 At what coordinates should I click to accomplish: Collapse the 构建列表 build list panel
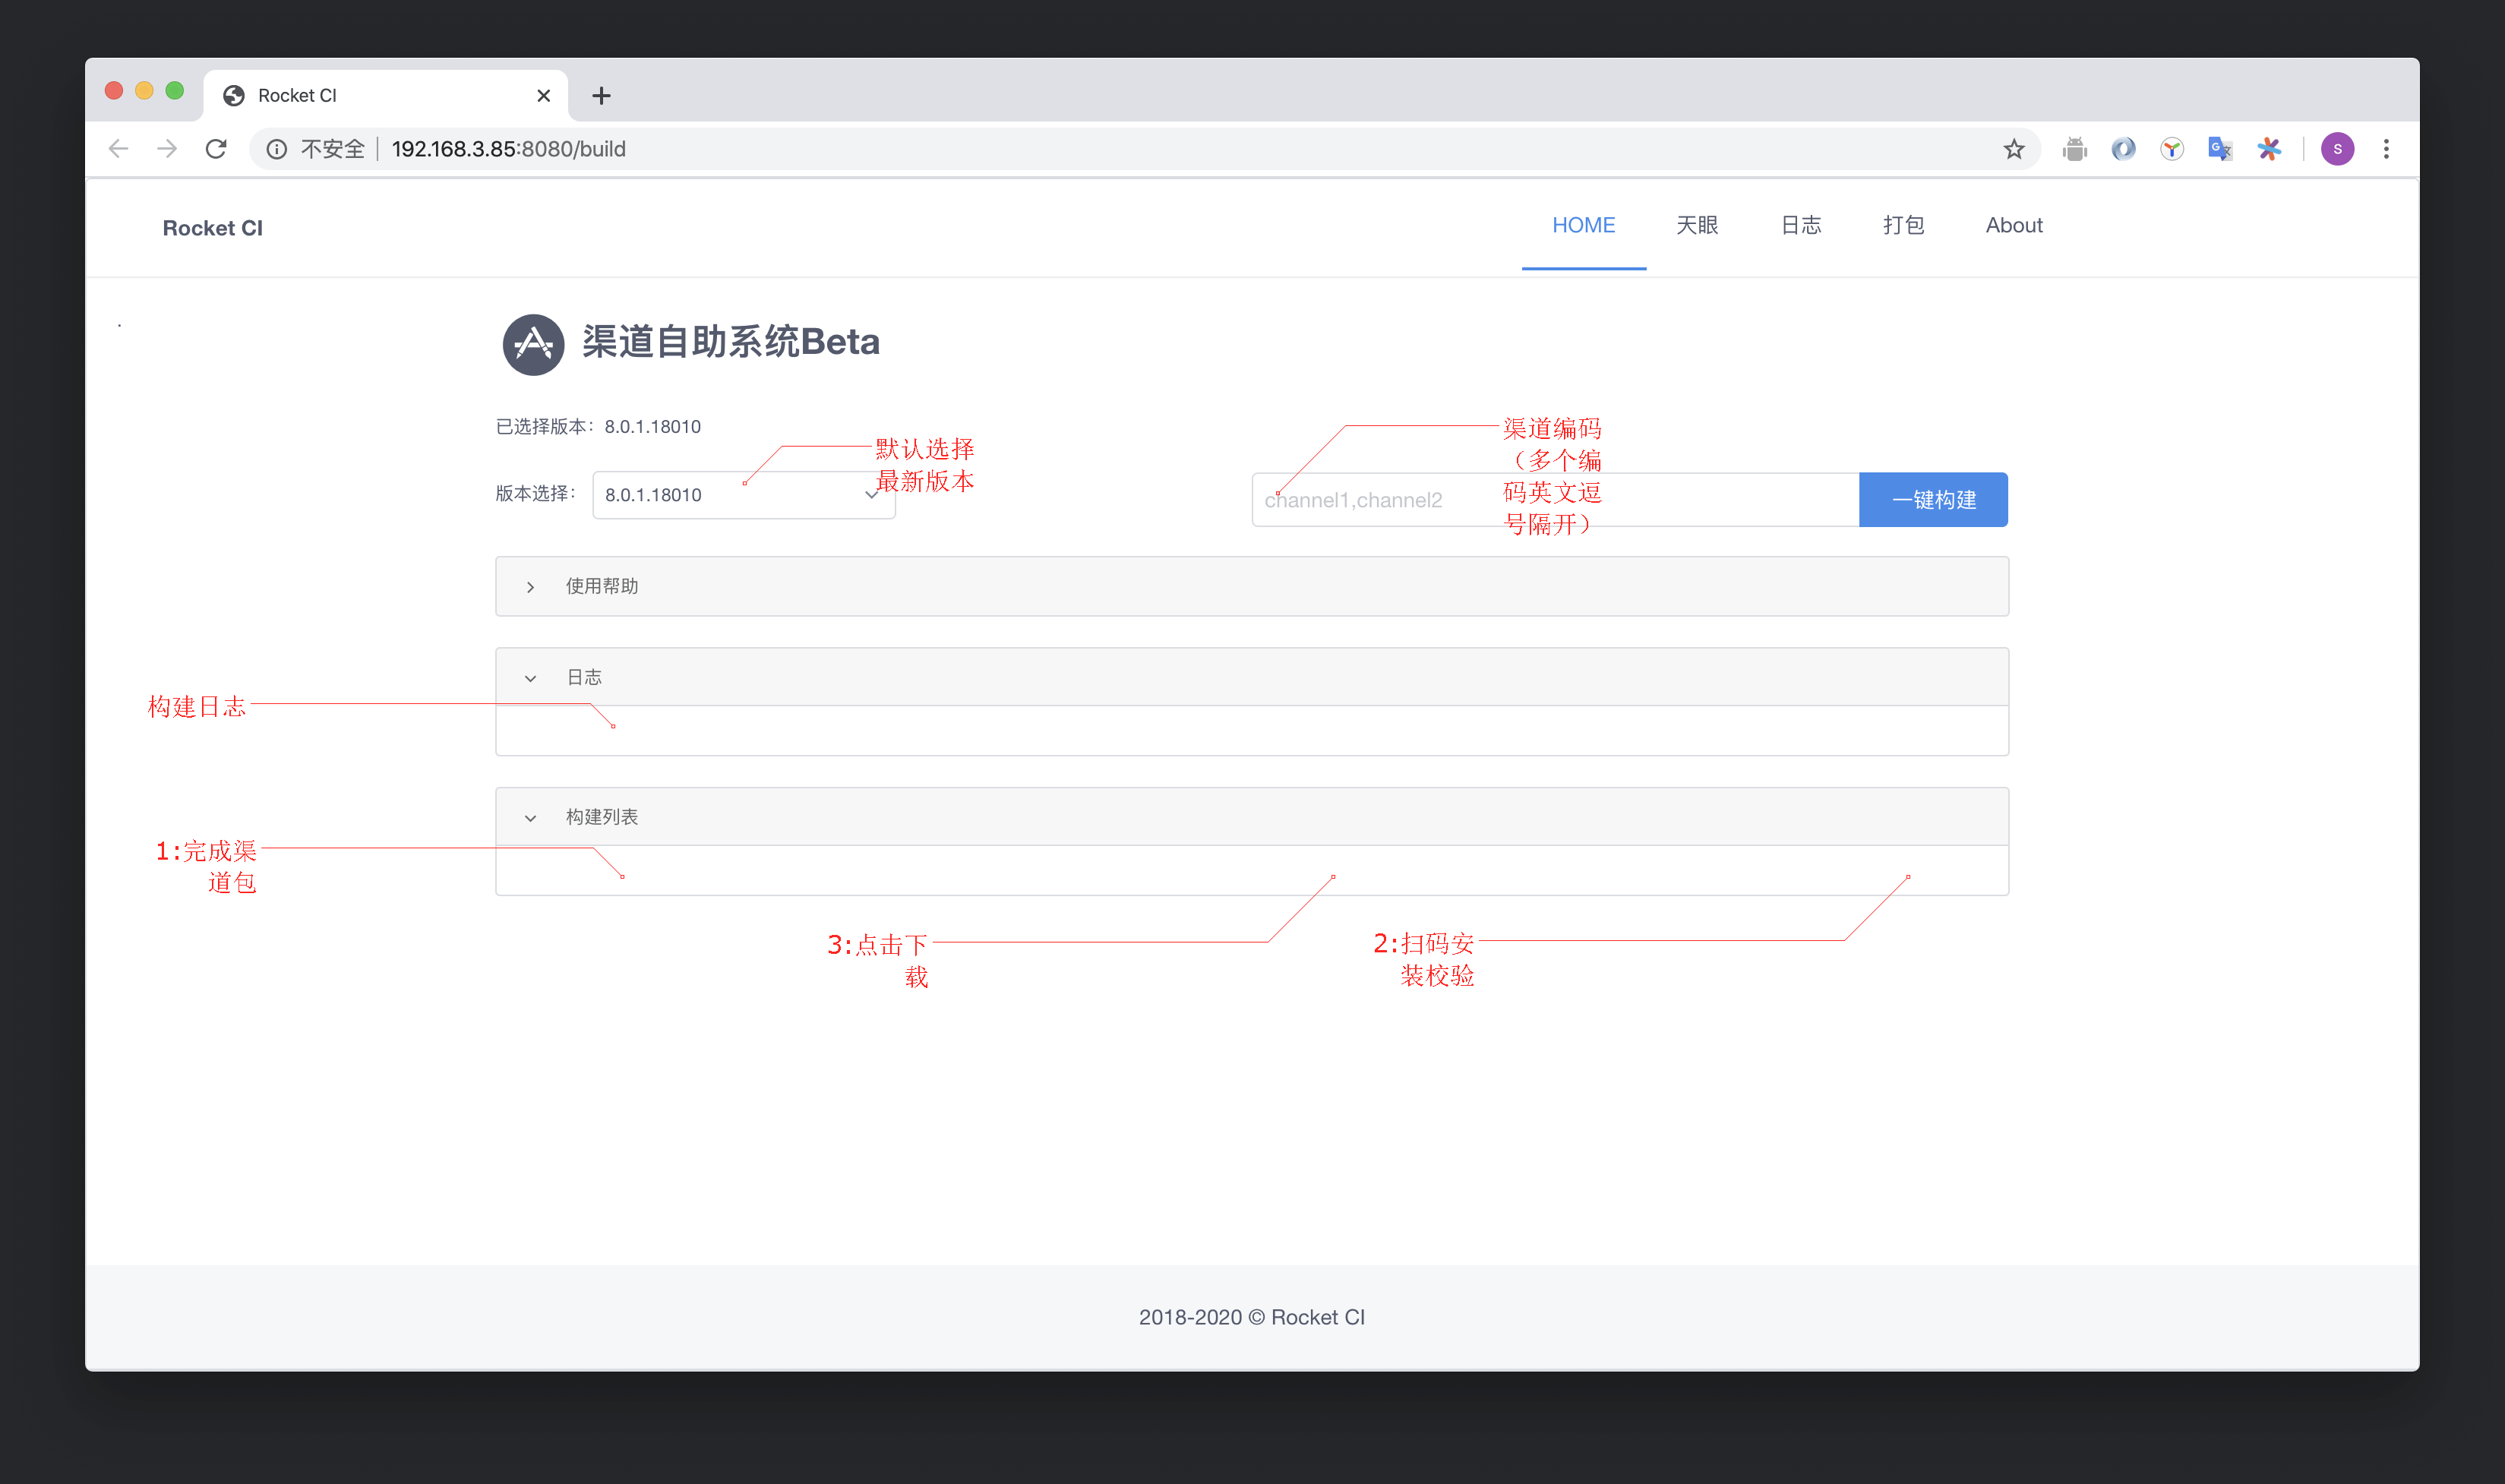coord(601,817)
